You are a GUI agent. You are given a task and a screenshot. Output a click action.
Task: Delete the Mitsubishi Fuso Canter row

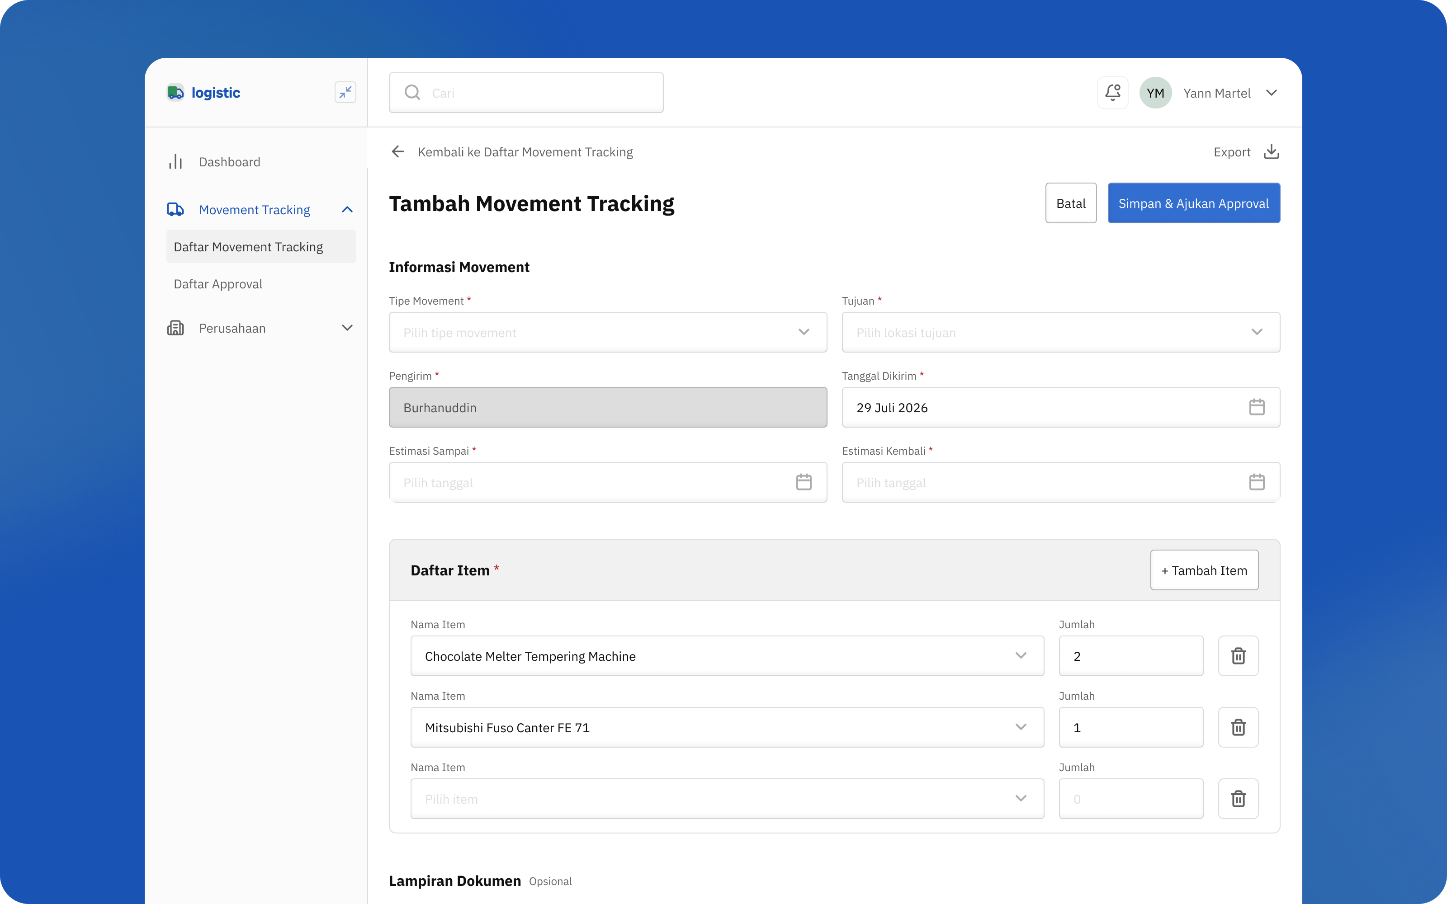click(1239, 727)
